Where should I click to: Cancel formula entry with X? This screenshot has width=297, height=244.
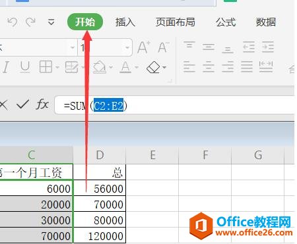pyautogui.click(x=4, y=105)
